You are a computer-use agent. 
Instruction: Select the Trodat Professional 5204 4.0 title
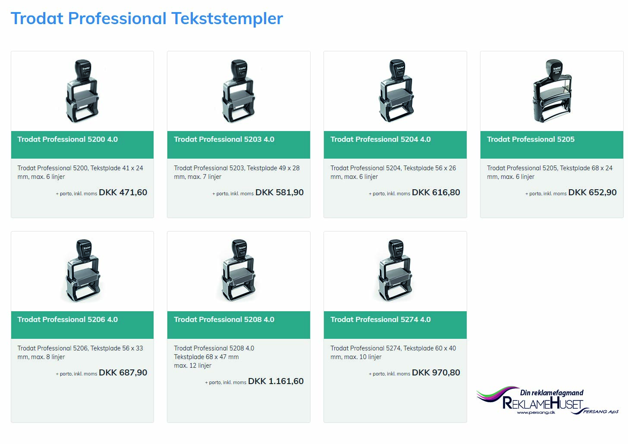(380, 139)
